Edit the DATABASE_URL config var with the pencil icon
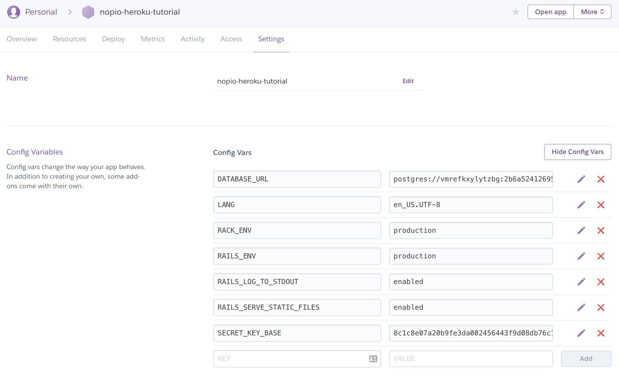The height and width of the screenshot is (391, 619). tap(581, 179)
